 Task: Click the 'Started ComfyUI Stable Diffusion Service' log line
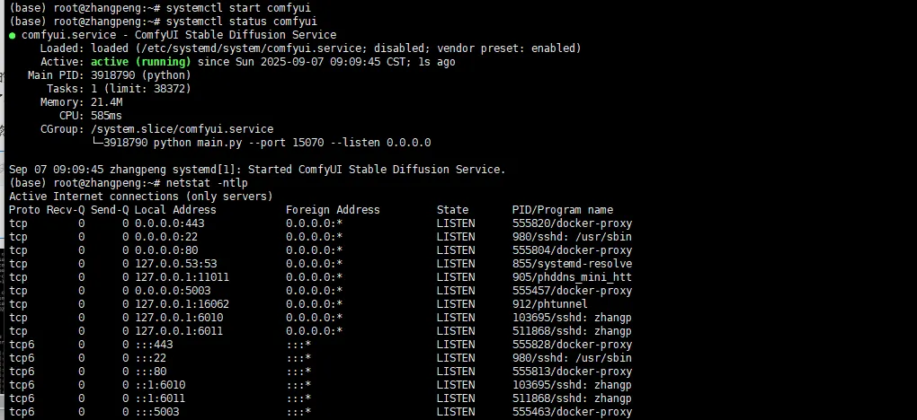[377, 170]
